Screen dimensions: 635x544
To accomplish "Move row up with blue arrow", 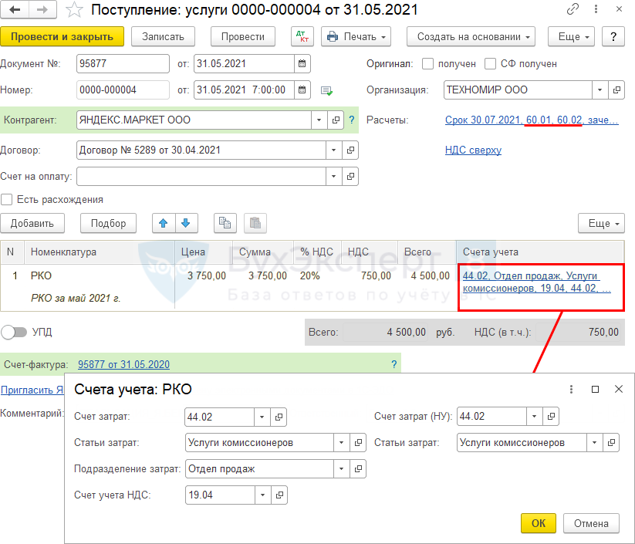I will (163, 223).
